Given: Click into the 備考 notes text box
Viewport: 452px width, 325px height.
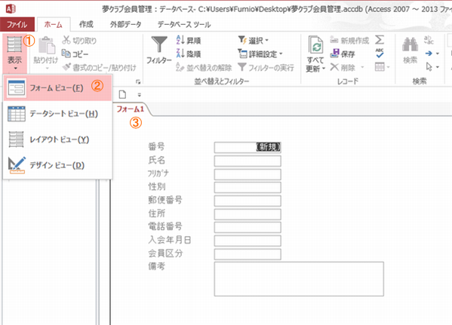Looking at the screenshot, I should click(x=299, y=279).
